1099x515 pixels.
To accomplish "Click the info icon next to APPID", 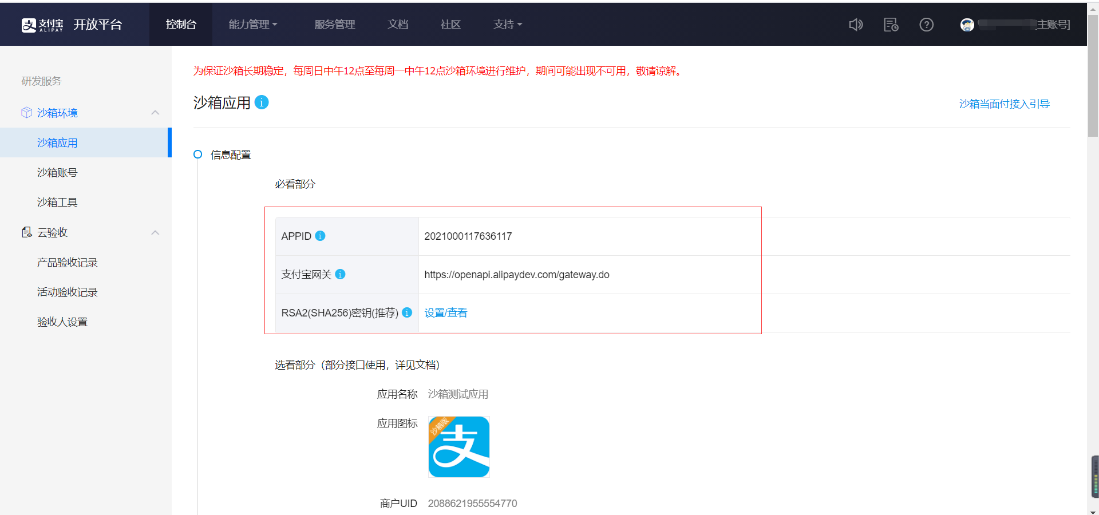I will click(x=320, y=236).
